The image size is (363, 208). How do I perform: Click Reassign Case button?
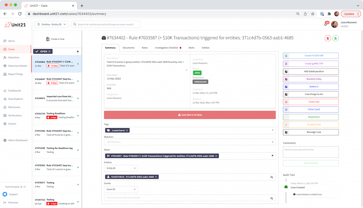pyautogui.click(x=311, y=132)
